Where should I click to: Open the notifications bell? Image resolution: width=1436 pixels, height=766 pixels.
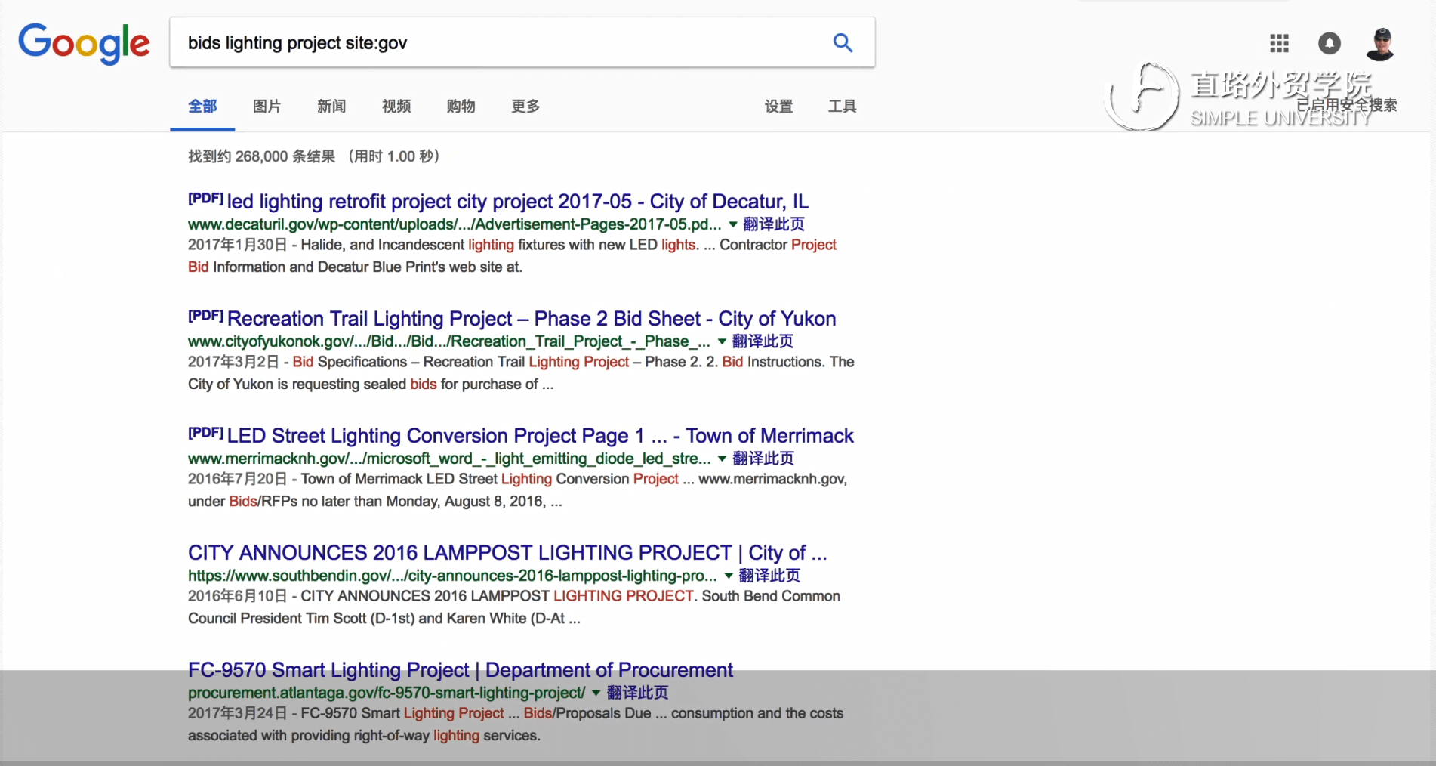click(x=1330, y=44)
